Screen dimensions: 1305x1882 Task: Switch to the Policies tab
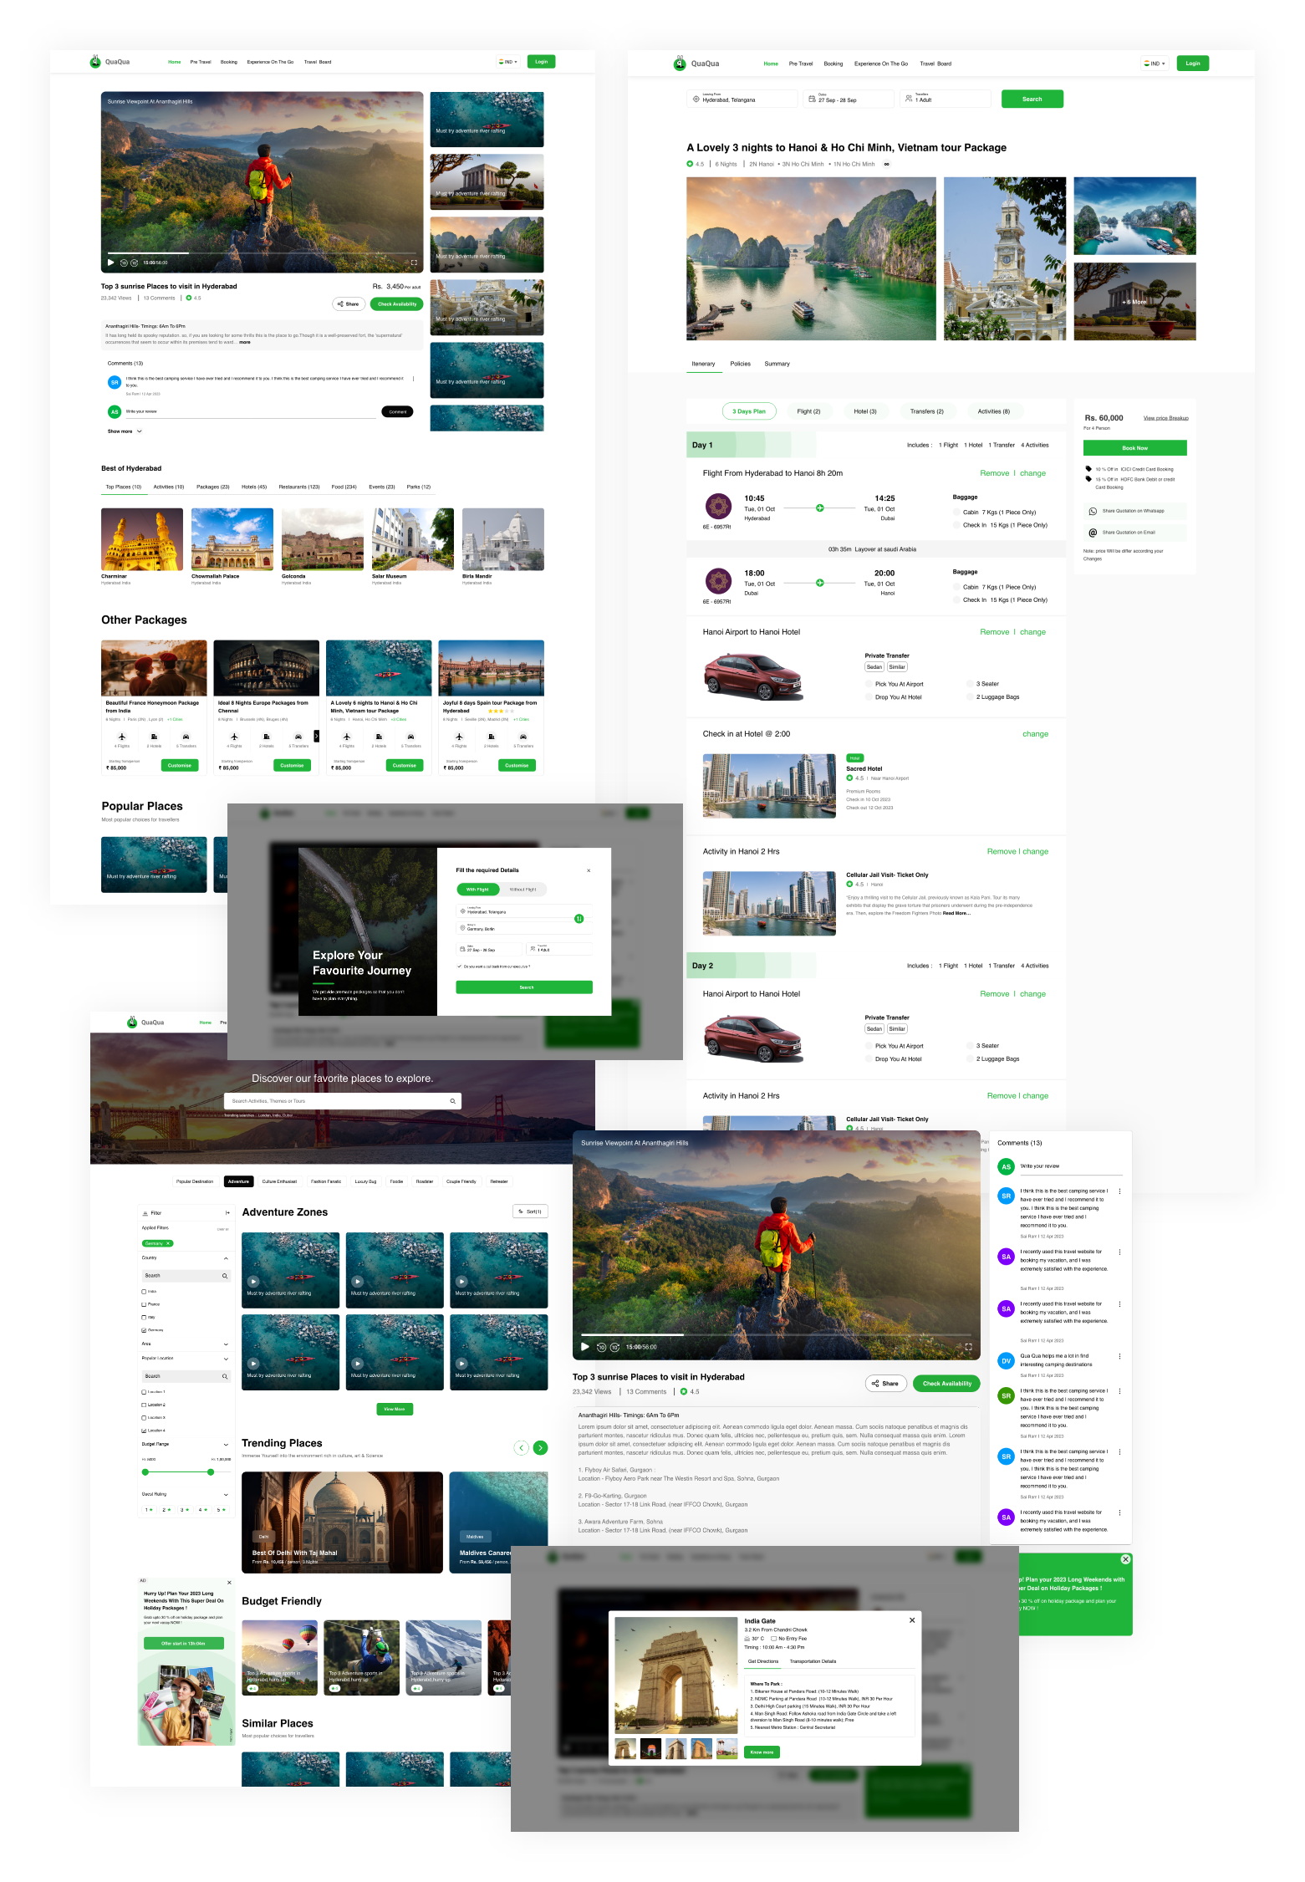(740, 364)
